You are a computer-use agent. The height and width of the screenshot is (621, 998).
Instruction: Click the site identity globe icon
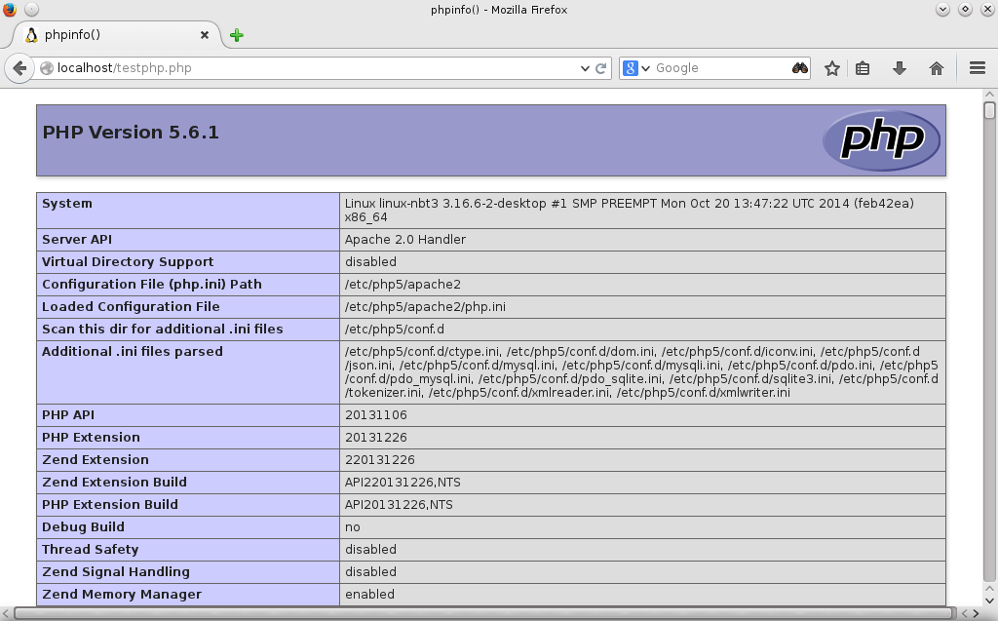point(47,68)
